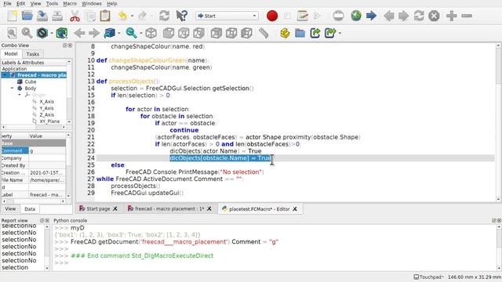Open the Edit menu
The height and width of the screenshot is (282, 502).
tap(20, 3)
